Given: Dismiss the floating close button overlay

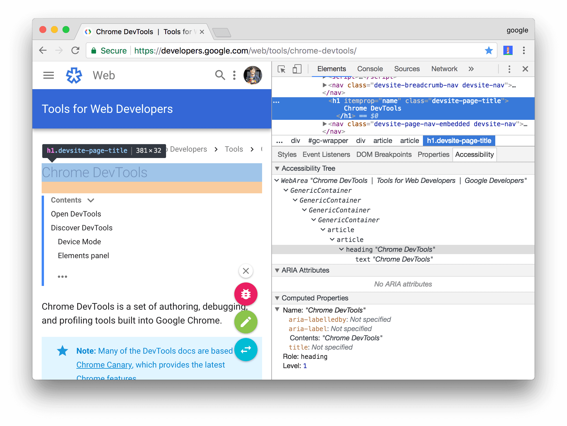Looking at the screenshot, I should pos(246,271).
